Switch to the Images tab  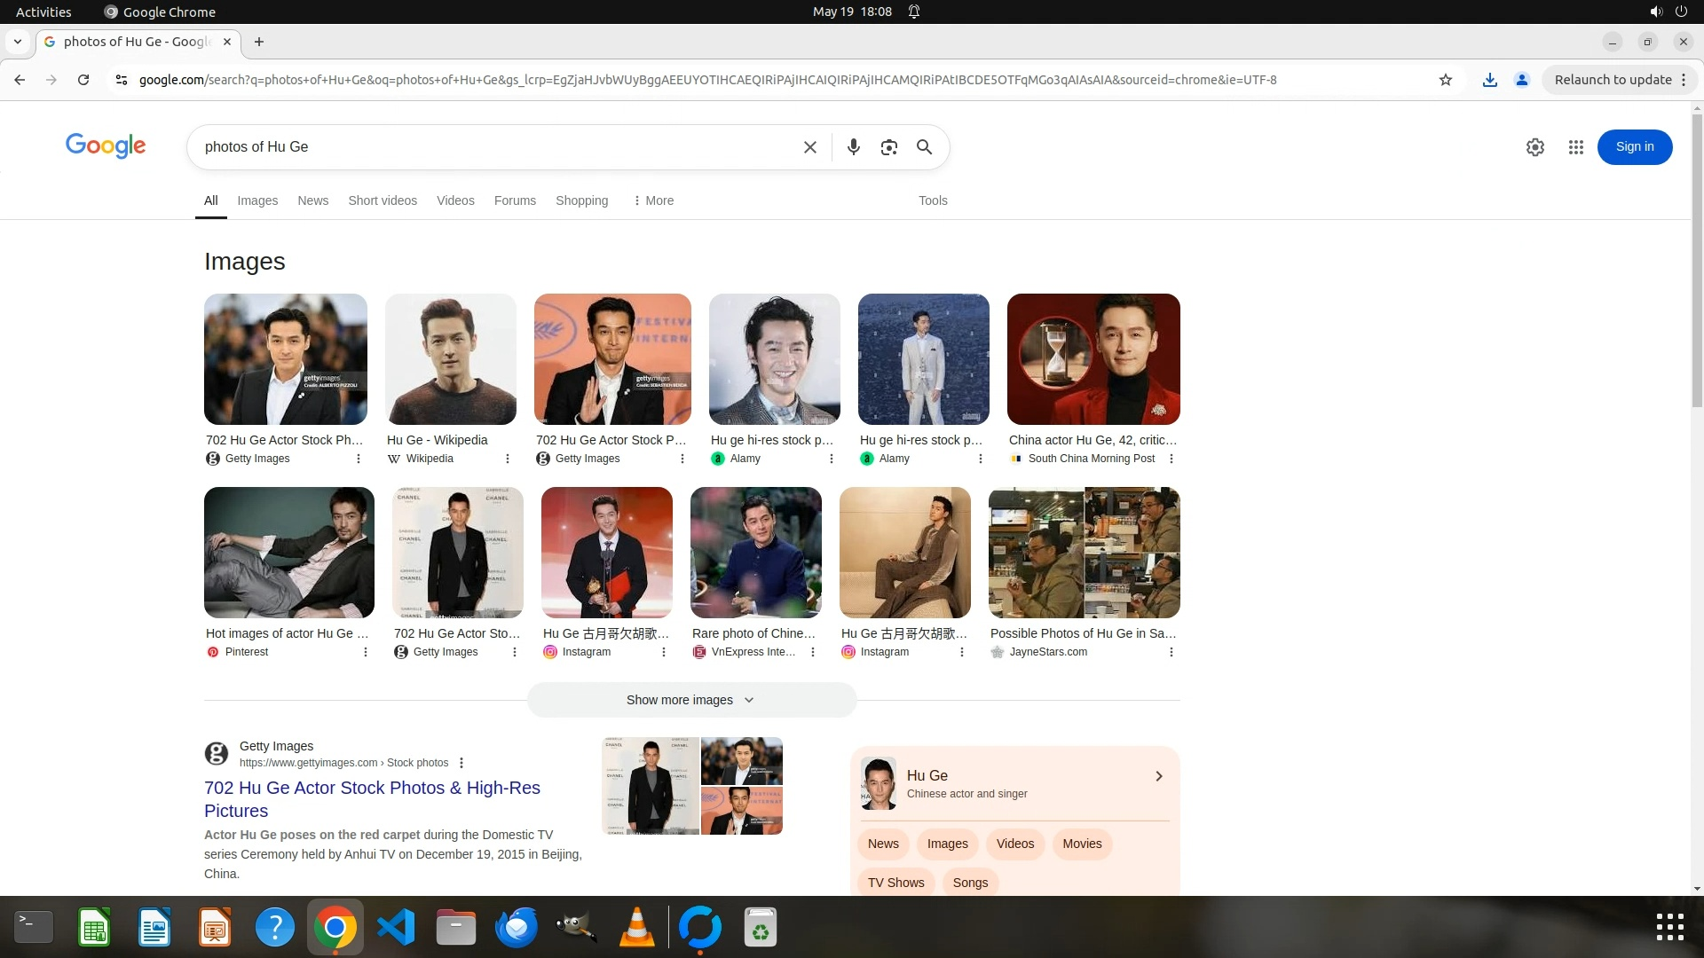[x=257, y=200]
